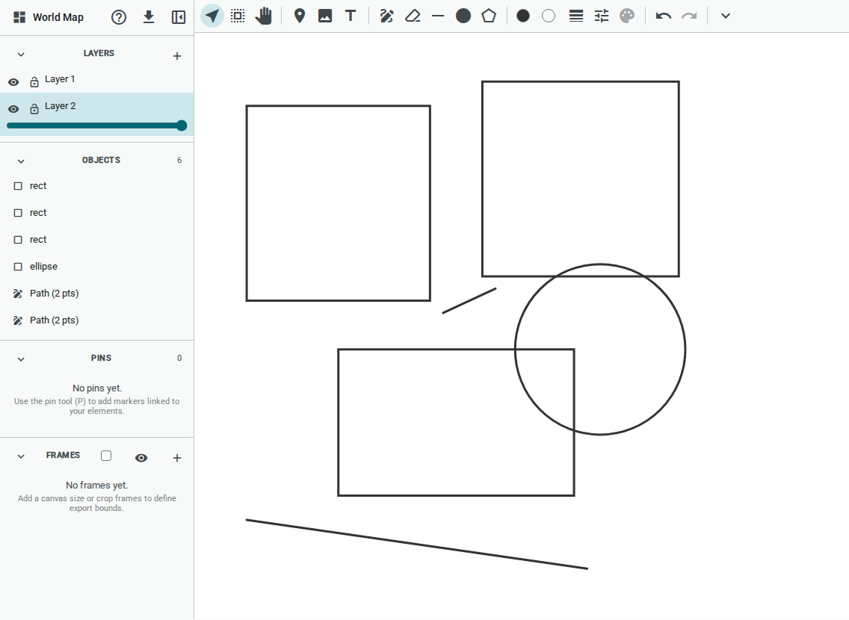The height and width of the screenshot is (620, 849).
Task: Open the color palette icon
Action: tap(627, 16)
